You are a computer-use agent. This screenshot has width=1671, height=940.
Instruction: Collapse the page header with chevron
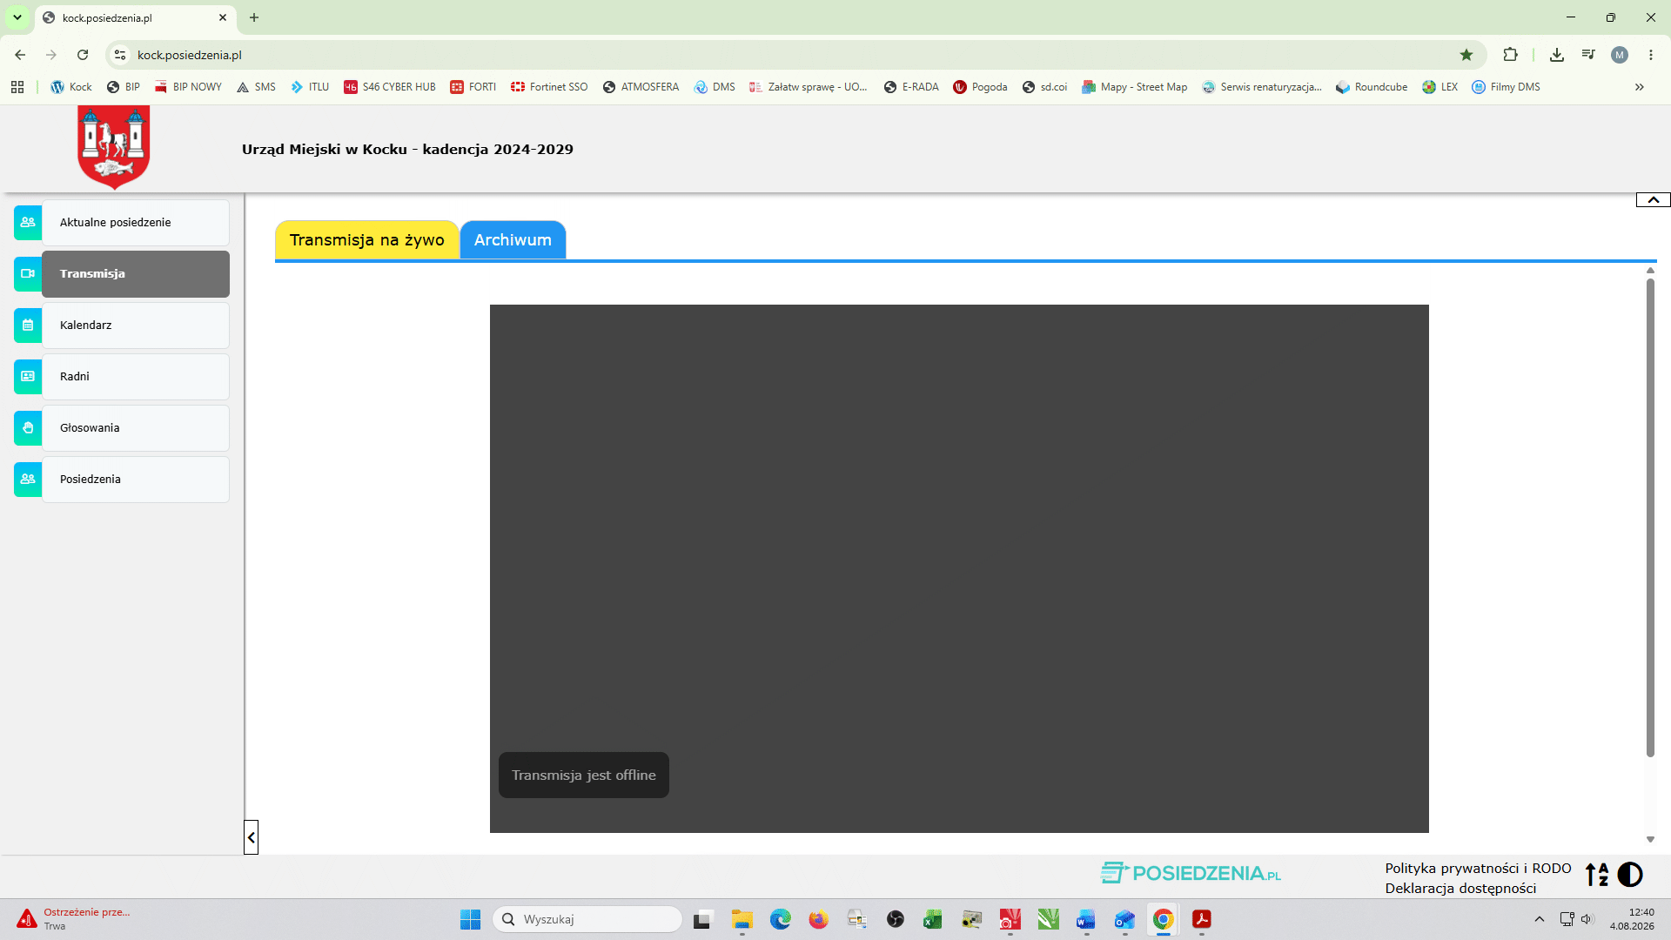click(1653, 200)
